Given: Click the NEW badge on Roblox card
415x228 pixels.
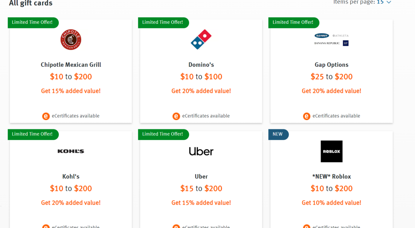Looking at the screenshot, I should point(279,134).
